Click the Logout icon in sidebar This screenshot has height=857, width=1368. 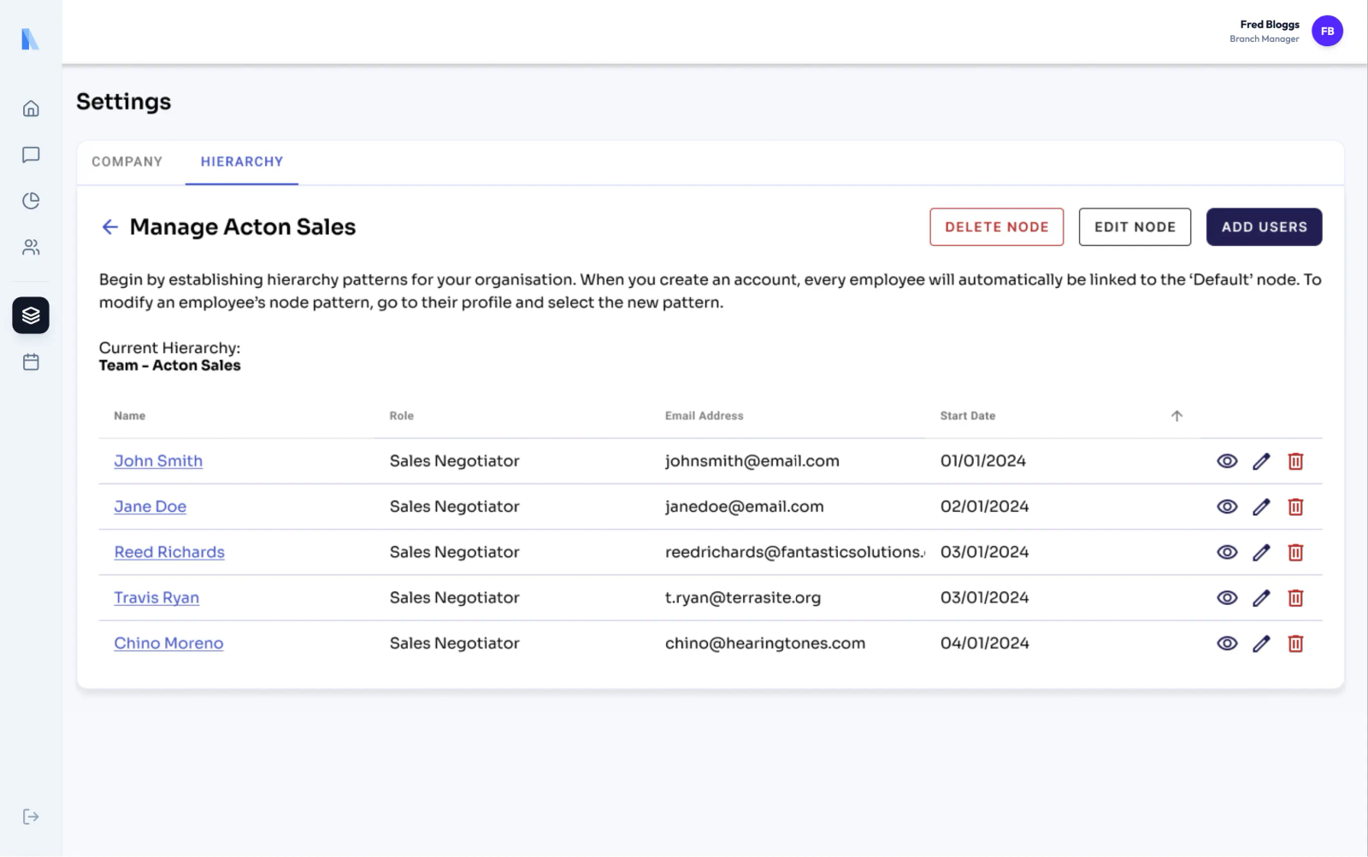(31, 817)
